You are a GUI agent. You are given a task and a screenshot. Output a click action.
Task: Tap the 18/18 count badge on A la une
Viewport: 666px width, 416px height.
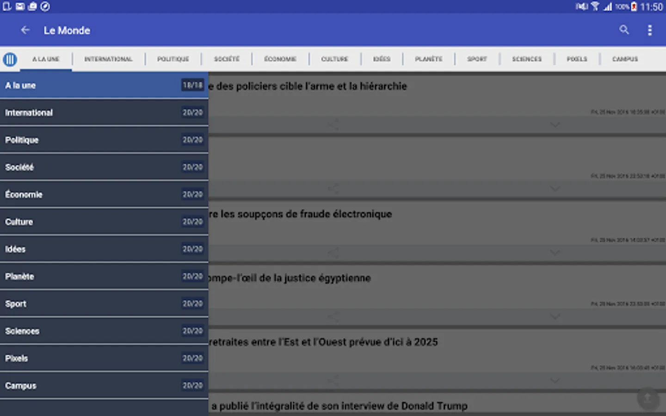click(192, 85)
